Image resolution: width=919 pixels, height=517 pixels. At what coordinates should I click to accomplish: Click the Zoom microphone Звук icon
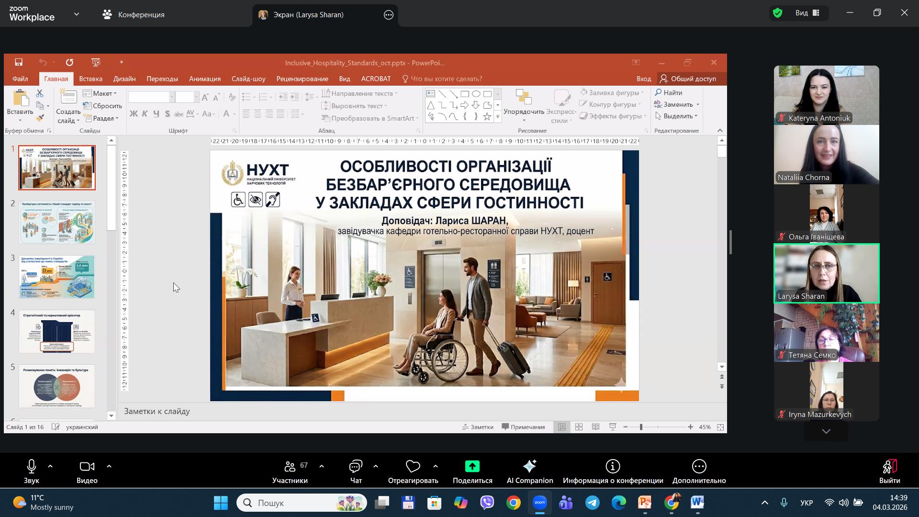(x=32, y=466)
